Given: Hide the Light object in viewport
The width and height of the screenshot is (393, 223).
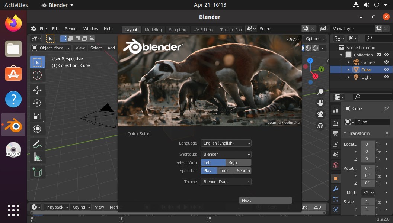Looking at the screenshot, I should click(x=386, y=77).
